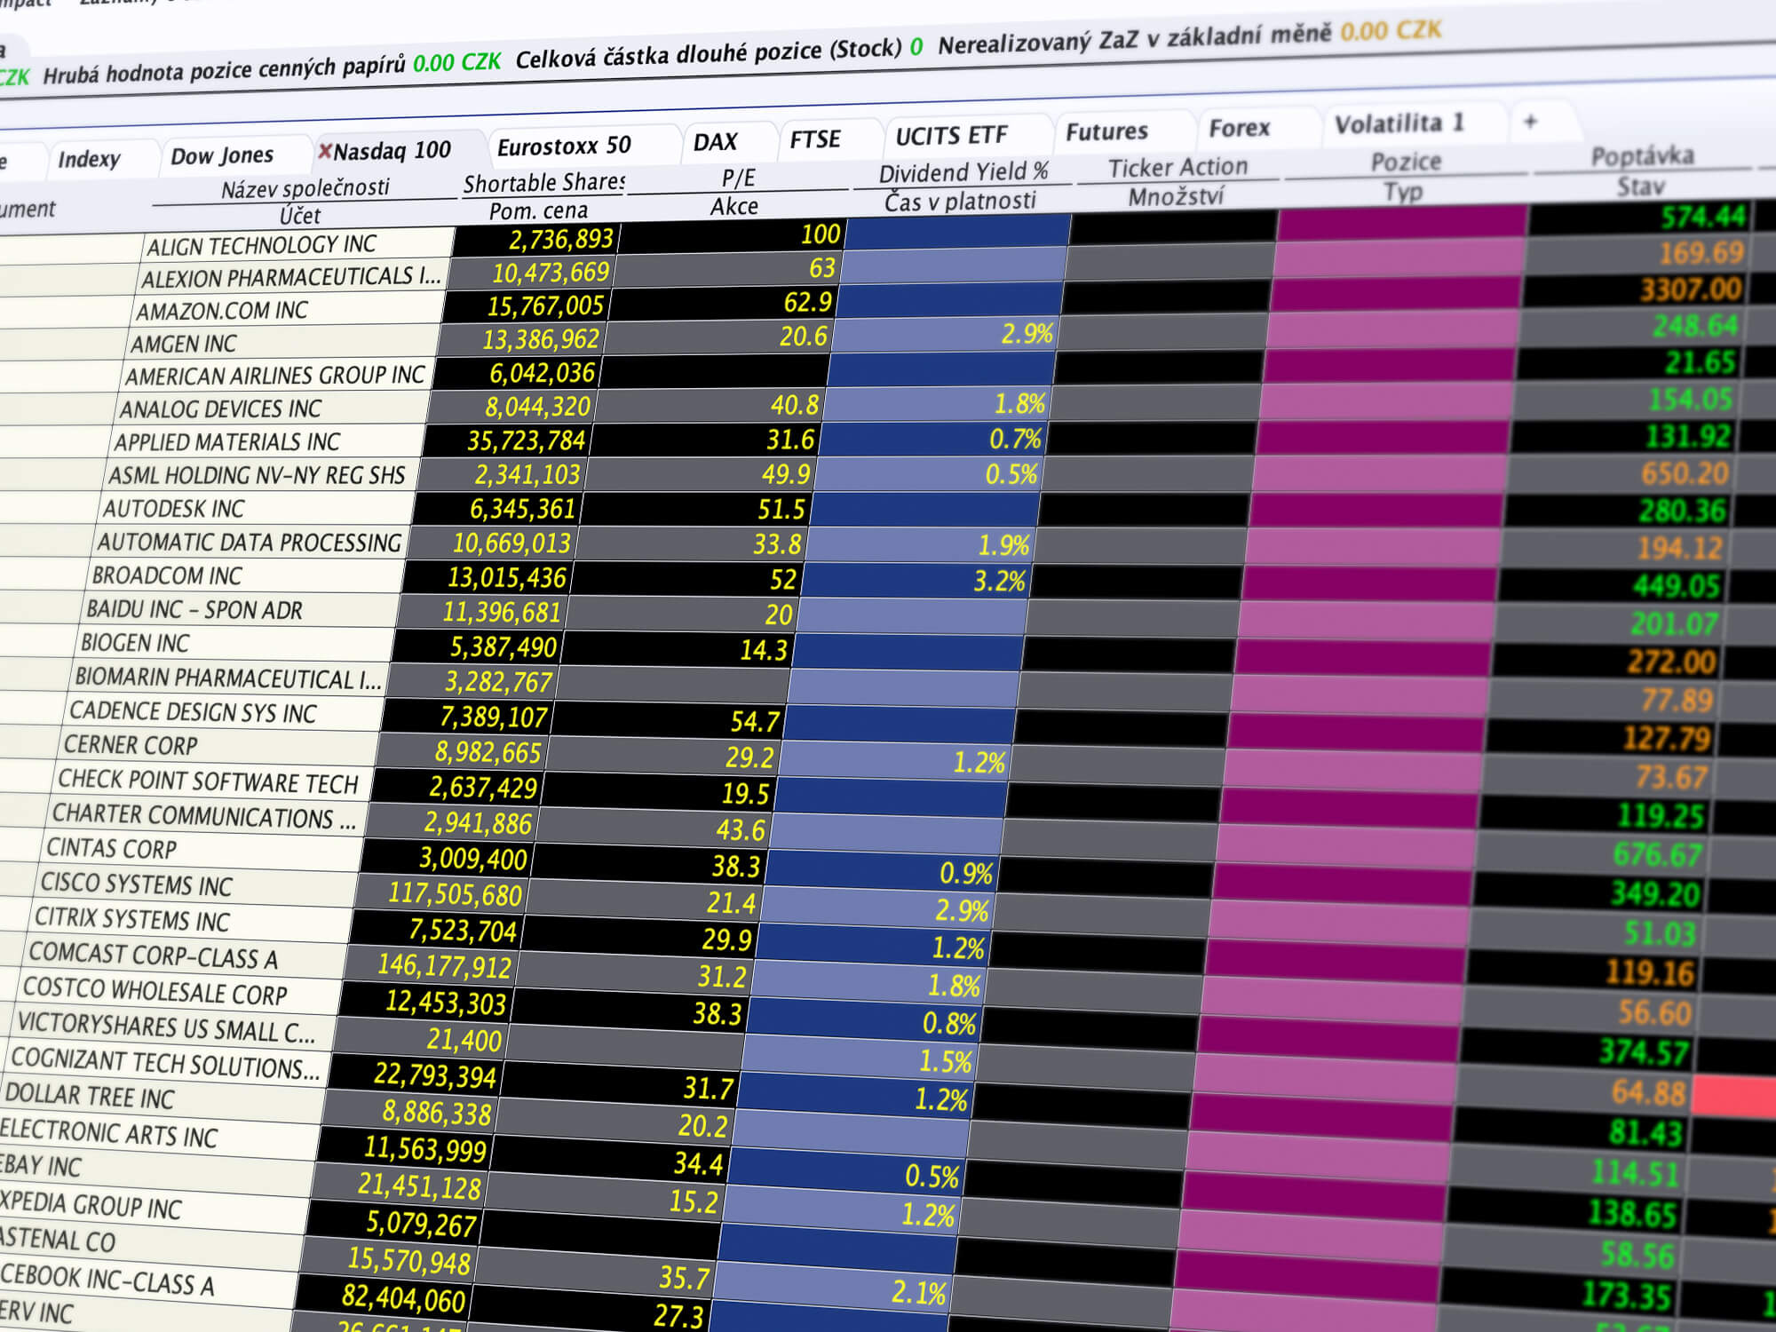The height and width of the screenshot is (1332, 1776).
Task: Close the Nasdaq 100 tab with the red X
Action: [325, 151]
